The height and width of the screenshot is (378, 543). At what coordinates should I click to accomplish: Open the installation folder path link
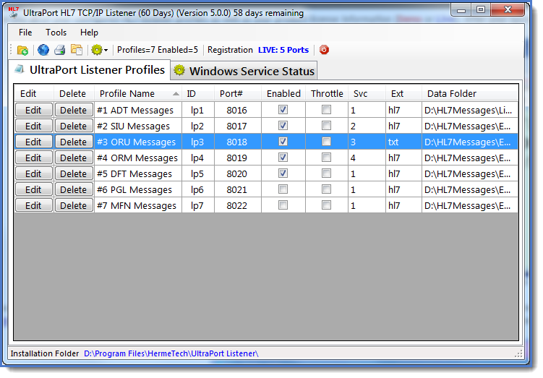(x=171, y=353)
